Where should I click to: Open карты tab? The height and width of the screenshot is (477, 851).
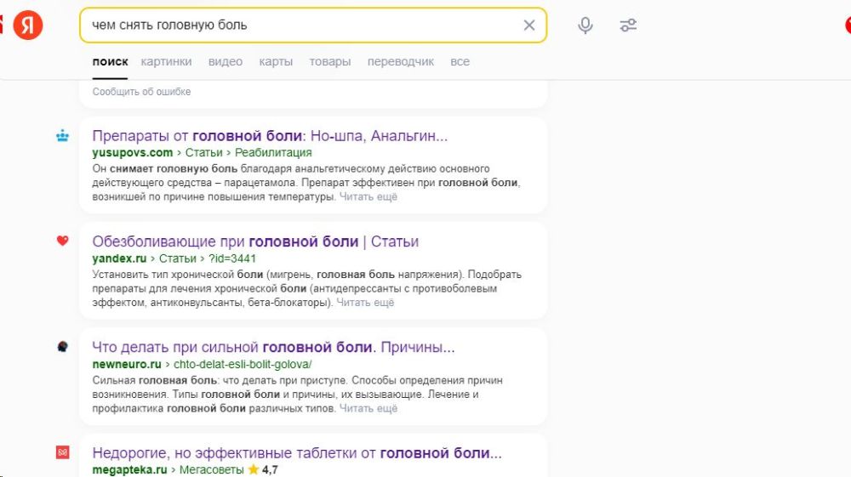click(x=276, y=61)
